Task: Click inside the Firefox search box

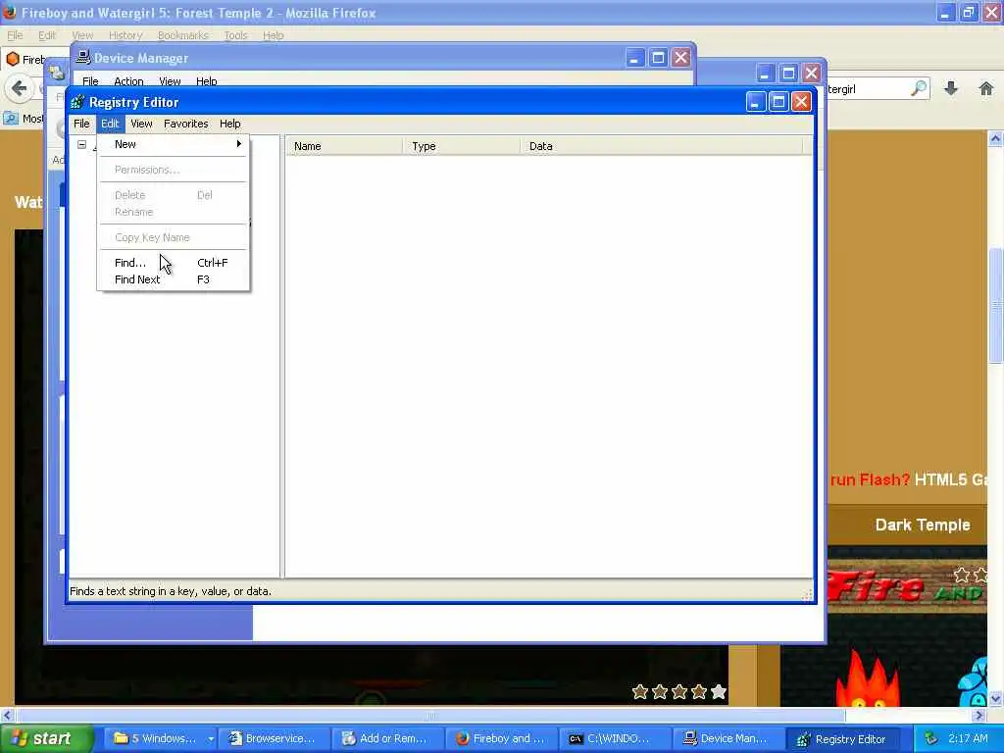Action: (868, 89)
